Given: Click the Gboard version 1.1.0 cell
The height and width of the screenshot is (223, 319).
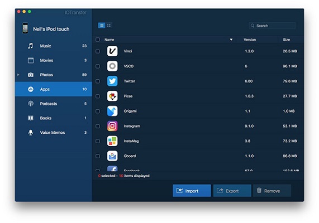Looking at the screenshot, I should [x=249, y=156].
